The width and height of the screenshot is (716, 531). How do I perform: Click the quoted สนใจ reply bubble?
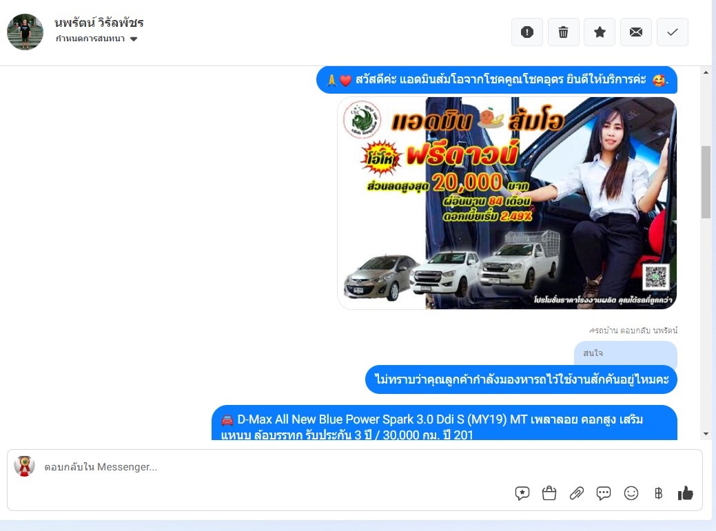click(626, 353)
